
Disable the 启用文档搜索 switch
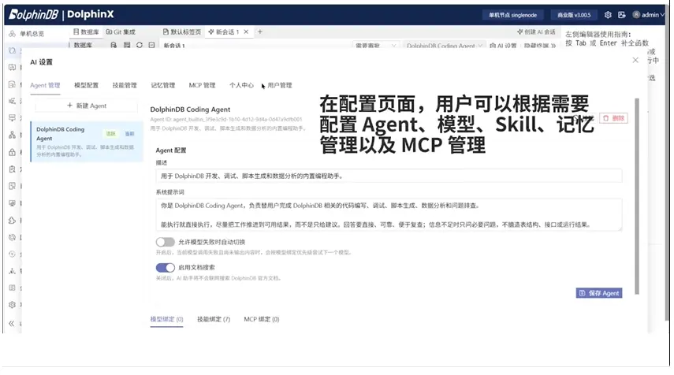pos(165,268)
